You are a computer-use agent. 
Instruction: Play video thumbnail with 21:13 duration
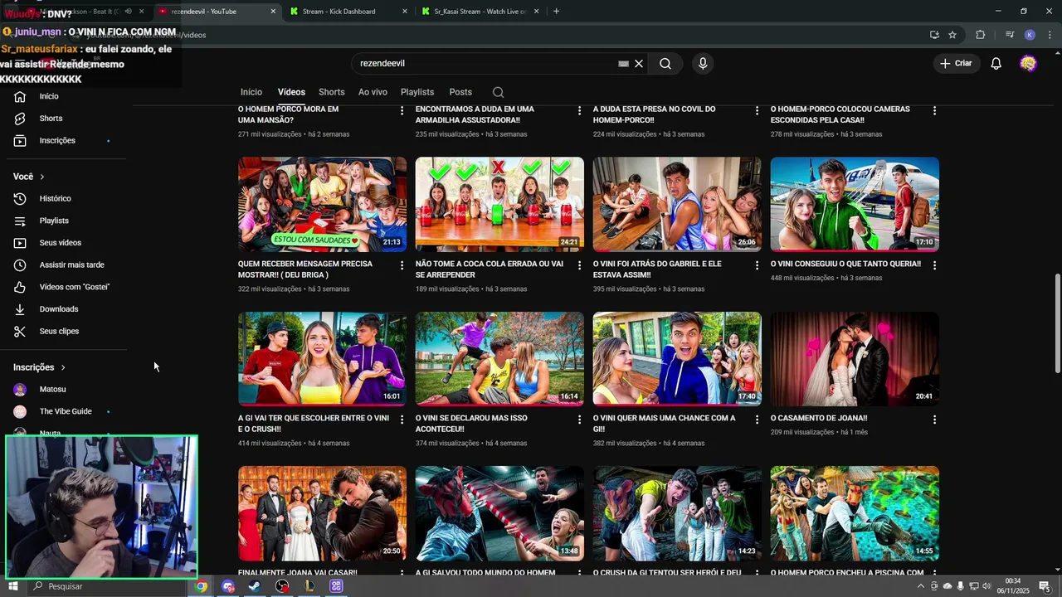[322, 204]
